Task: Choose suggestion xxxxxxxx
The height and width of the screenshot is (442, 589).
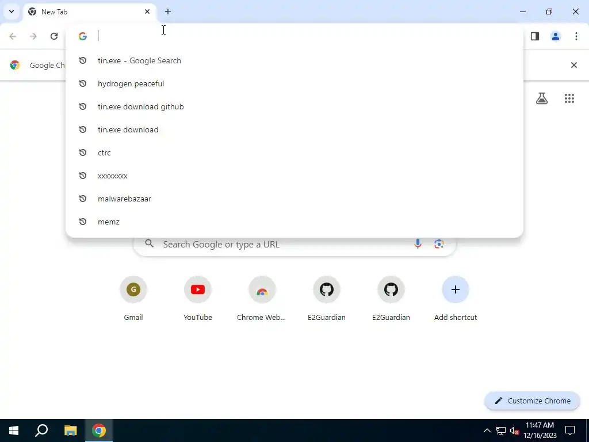Action: click(294, 176)
